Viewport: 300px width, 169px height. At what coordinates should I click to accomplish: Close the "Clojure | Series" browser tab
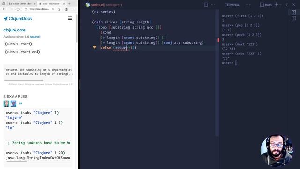tap(34, 4)
